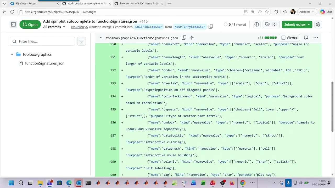Open the diff view settings gear

pyautogui.click(x=318, y=25)
